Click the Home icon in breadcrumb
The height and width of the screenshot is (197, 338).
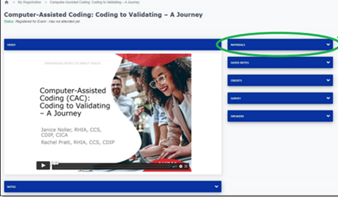coord(6,3)
